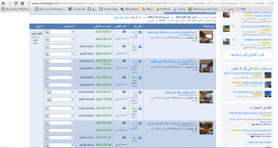Screen dimensions: 278x148
Task: Reload the page with the refresh icon
Action: (16, 3)
